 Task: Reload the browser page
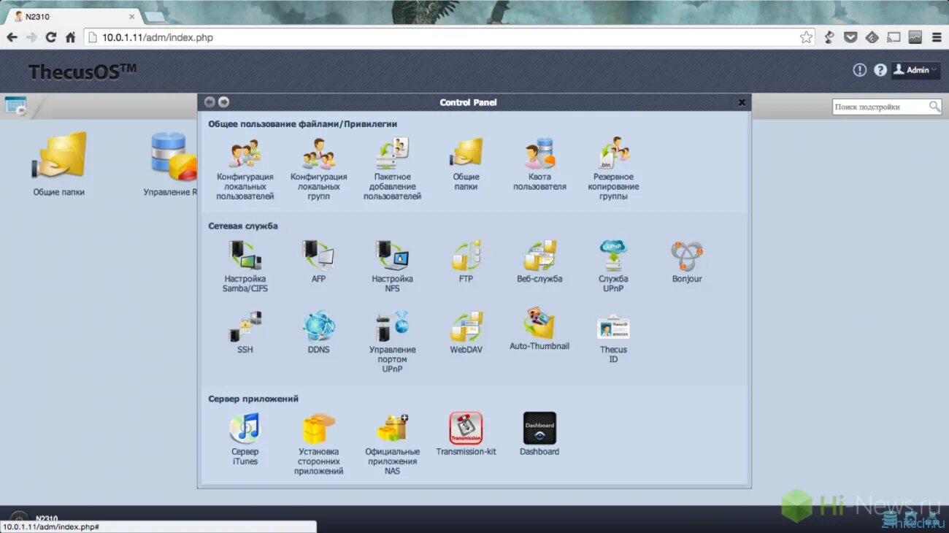pos(51,37)
